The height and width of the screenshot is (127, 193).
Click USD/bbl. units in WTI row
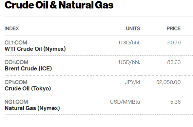point(130,43)
